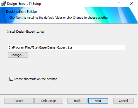This screenshot has width=138, height=108.
Task: Close the Setup window with the X
Action: click(131, 4)
